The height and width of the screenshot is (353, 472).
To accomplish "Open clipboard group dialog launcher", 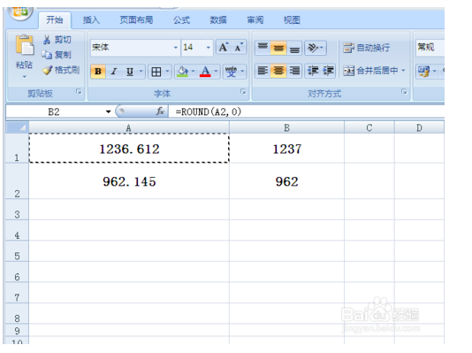I will tap(79, 91).
